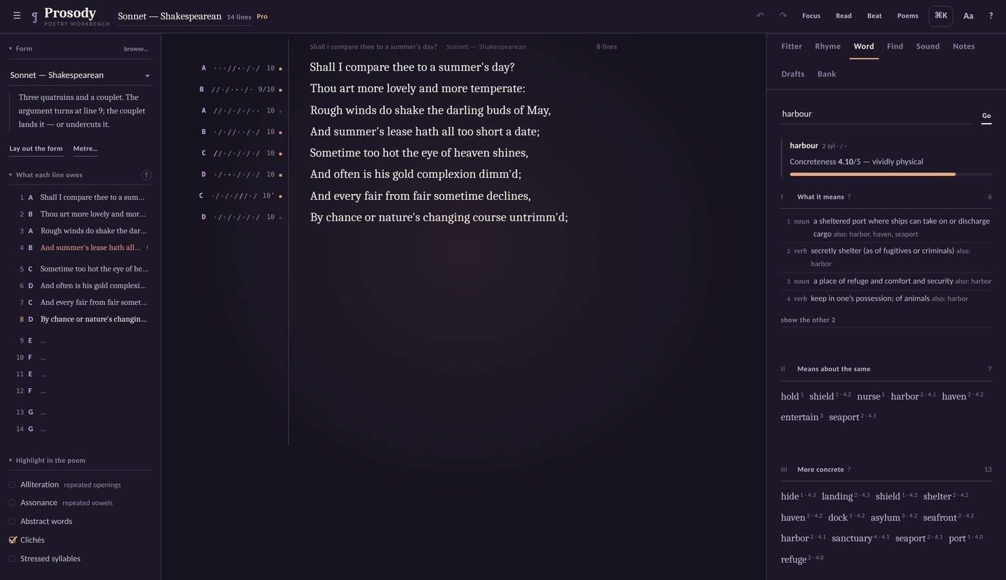The height and width of the screenshot is (580, 1006).
Task: Click the poem title Sonnet — Shakespearean in header
Action: [x=170, y=16]
